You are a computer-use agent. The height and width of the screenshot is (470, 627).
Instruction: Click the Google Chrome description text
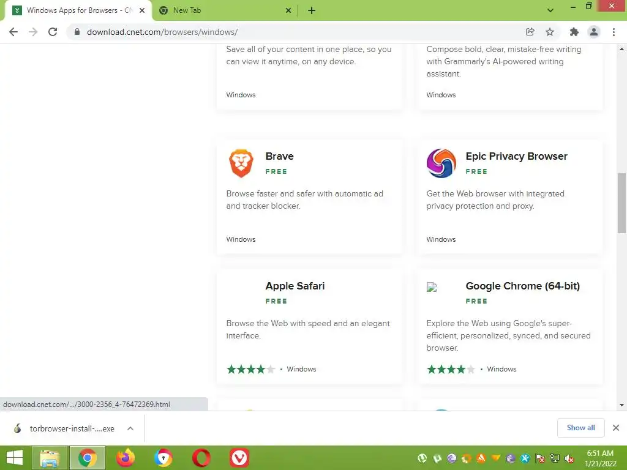tap(508, 336)
